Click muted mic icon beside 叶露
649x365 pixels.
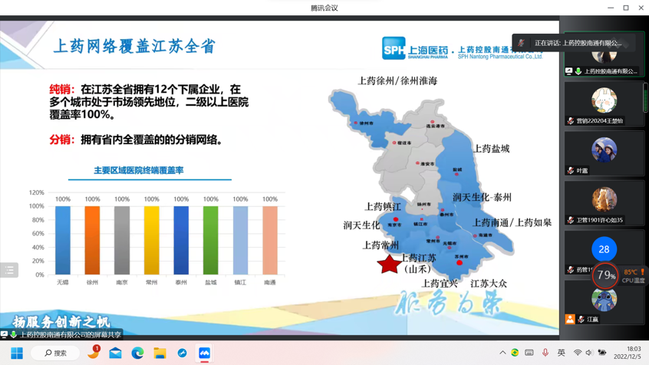click(x=571, y=170)
